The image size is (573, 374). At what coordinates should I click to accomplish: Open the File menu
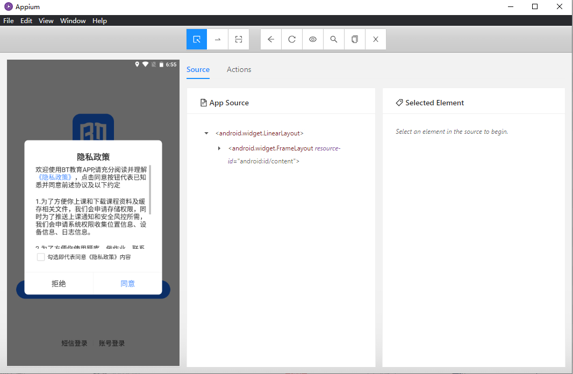pyautogui.click(x=9, y=21)
